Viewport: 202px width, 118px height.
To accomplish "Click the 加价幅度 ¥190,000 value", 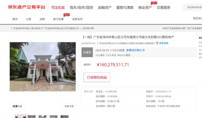I will pos(112,96).
